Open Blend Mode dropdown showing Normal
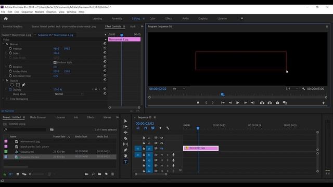Image resolution: width=333 pixels, height=187 pixels. coord(69,94)
